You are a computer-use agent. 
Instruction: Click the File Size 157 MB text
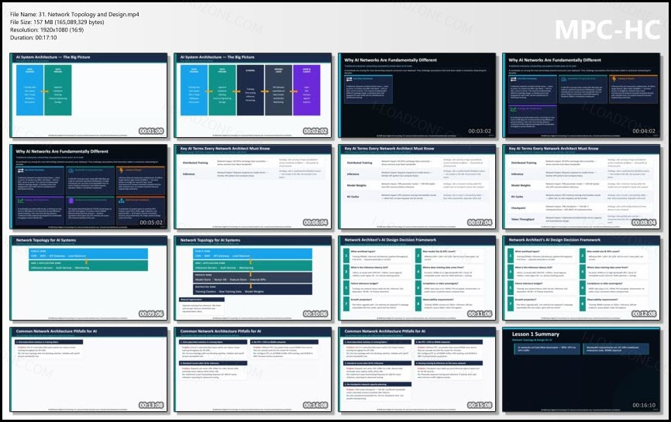(57, 22)
